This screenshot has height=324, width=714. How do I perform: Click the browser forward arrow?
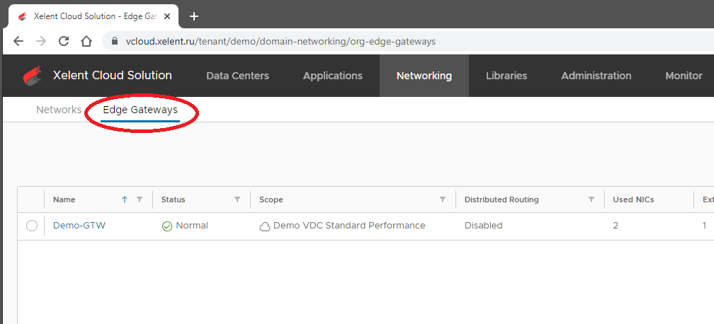pyautogui.click(x=41, y=42)
